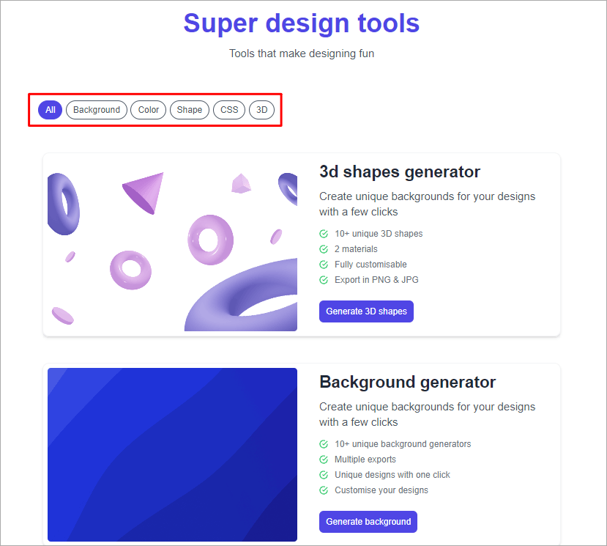
Task: Click the checkmark beside "10+ unique background generators"
Action: coord(323,443)
